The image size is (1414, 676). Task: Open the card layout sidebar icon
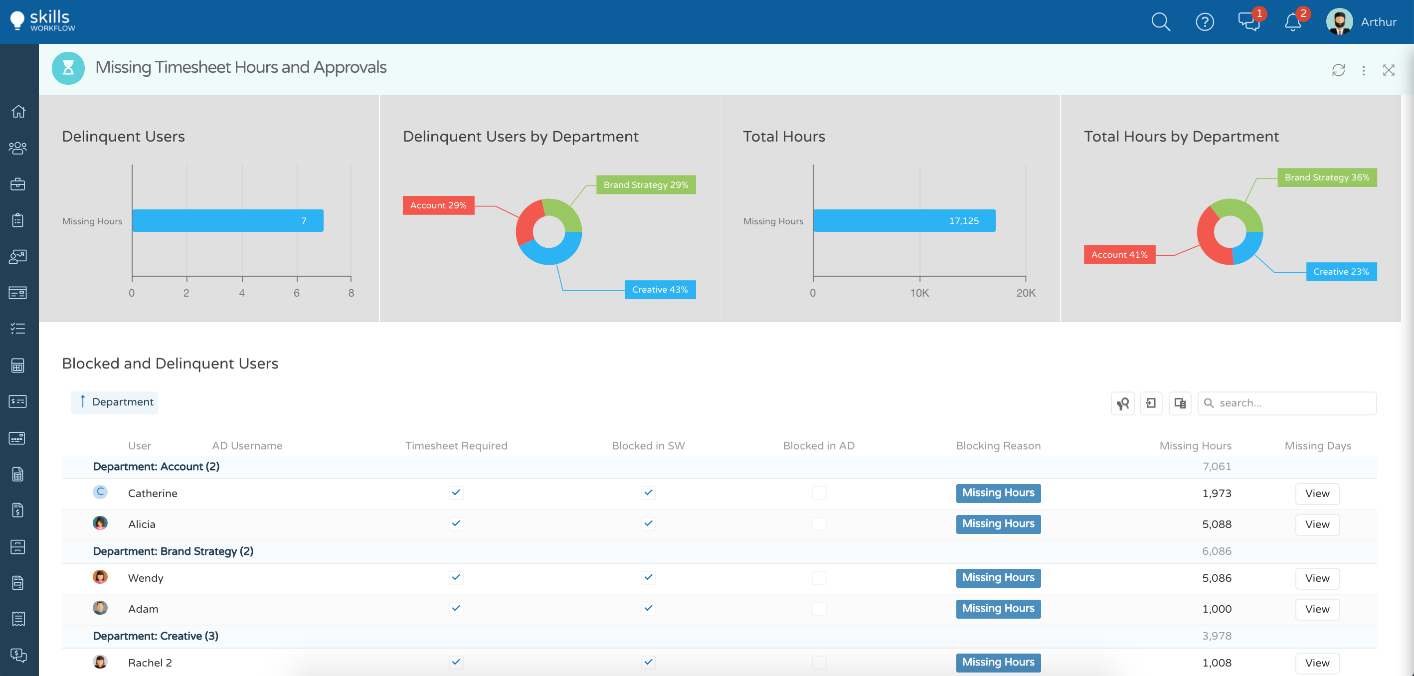[18, 293]
